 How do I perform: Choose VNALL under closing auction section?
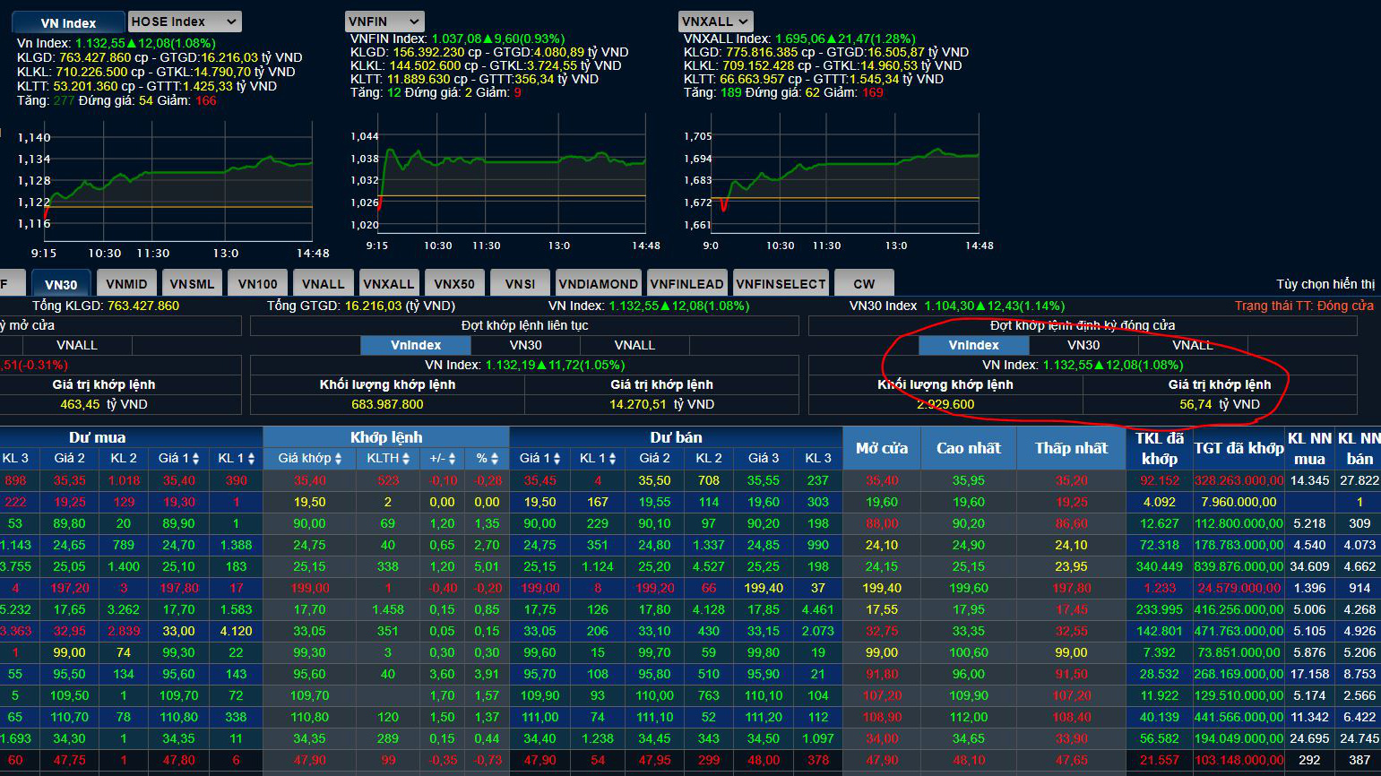(x=1192, y=345)
